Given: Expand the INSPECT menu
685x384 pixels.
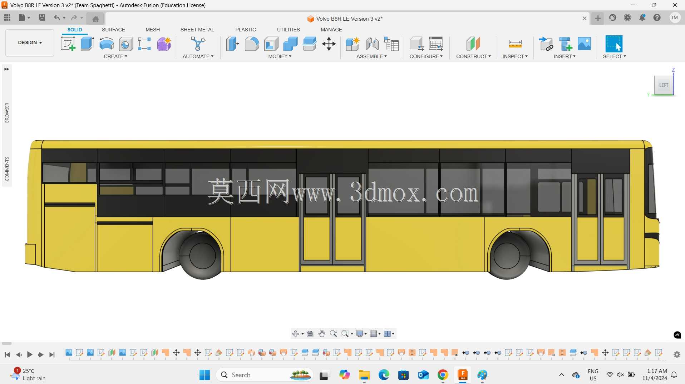Looking at the screenshot, I should [x=515, y=56].
